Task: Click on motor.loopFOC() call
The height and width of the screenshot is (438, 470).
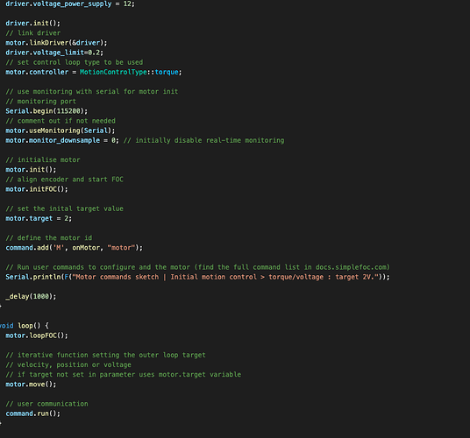Action: pos(37,336)
